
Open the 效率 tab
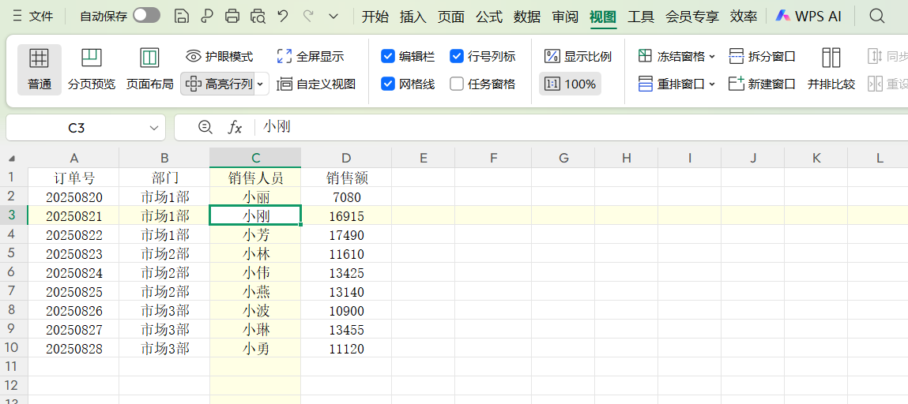click(x=744, y=17)
